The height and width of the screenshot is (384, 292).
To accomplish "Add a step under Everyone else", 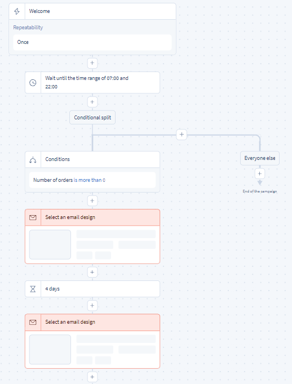I will click(x=260, y=173).
